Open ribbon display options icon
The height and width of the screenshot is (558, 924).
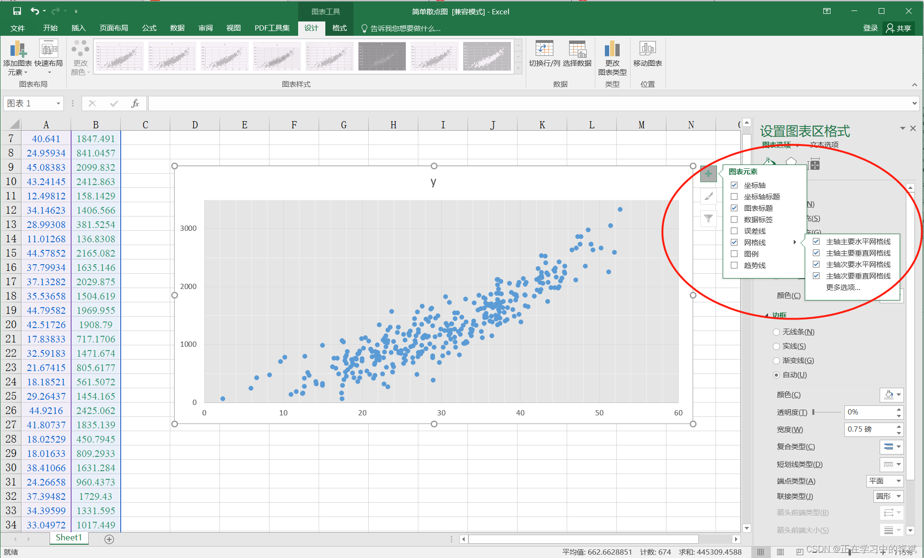tap(827, 11)
